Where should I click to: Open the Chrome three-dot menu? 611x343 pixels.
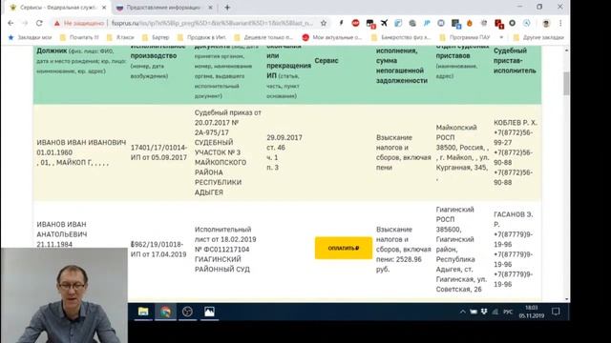[x=560, y=23]
